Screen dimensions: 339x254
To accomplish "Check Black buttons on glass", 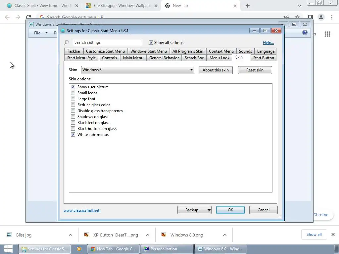I will (73, 129).
